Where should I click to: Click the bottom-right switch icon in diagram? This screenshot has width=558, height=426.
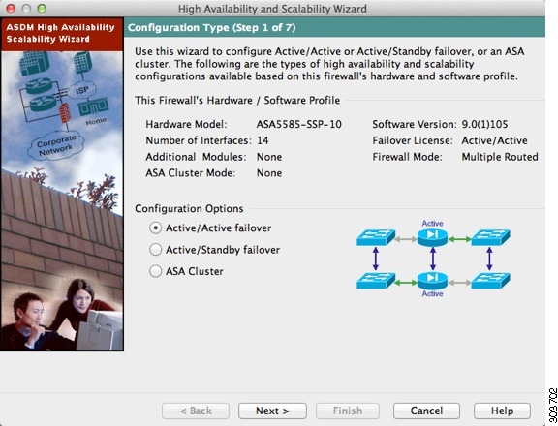[490, 281]
